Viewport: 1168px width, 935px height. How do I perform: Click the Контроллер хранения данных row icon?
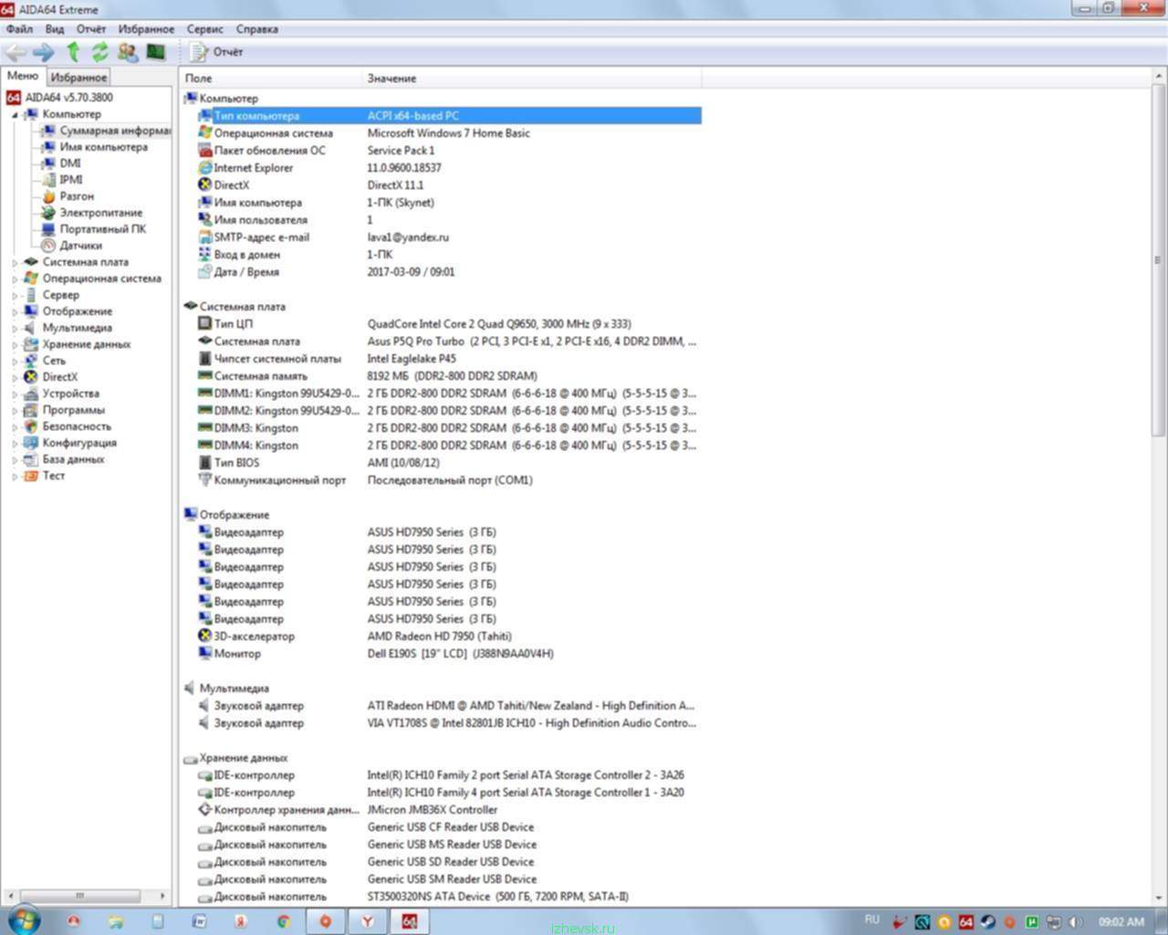pyautogui.click(x=205, y=810)
